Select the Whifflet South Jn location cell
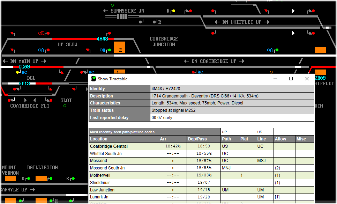 point(124,154)
